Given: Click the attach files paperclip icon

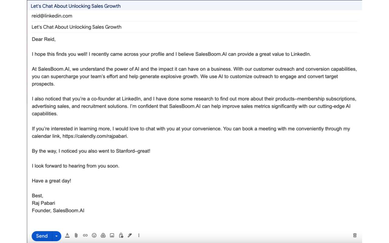Looking at the screenshot, I should (x=76, y=235).
